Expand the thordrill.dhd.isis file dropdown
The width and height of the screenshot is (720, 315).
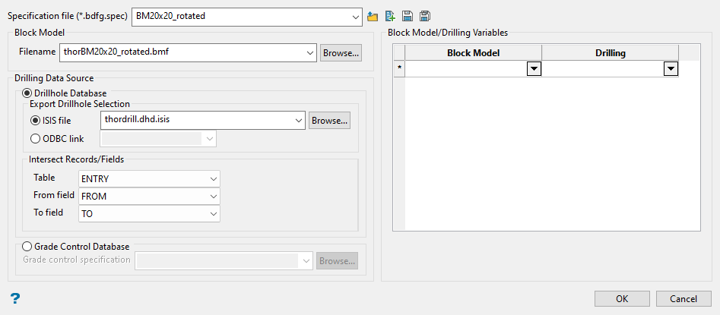299,120
